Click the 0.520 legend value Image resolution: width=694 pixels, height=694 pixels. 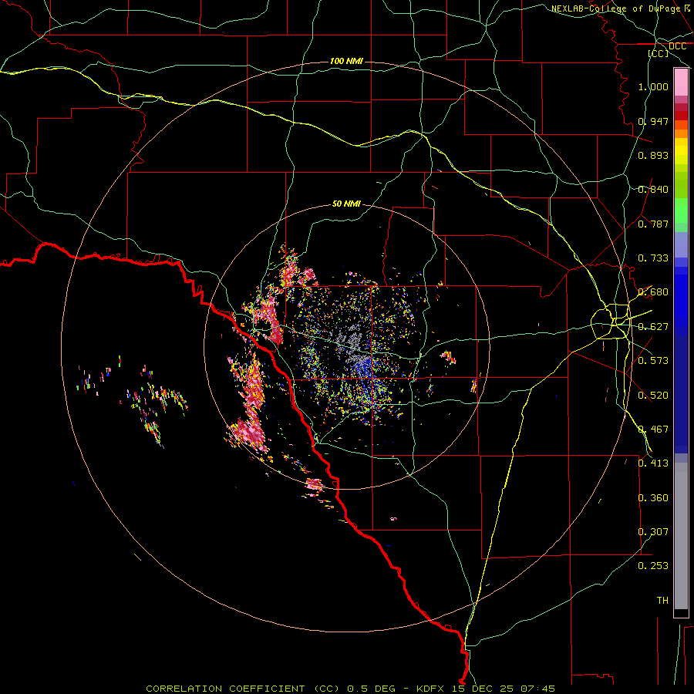pos(653,396)
